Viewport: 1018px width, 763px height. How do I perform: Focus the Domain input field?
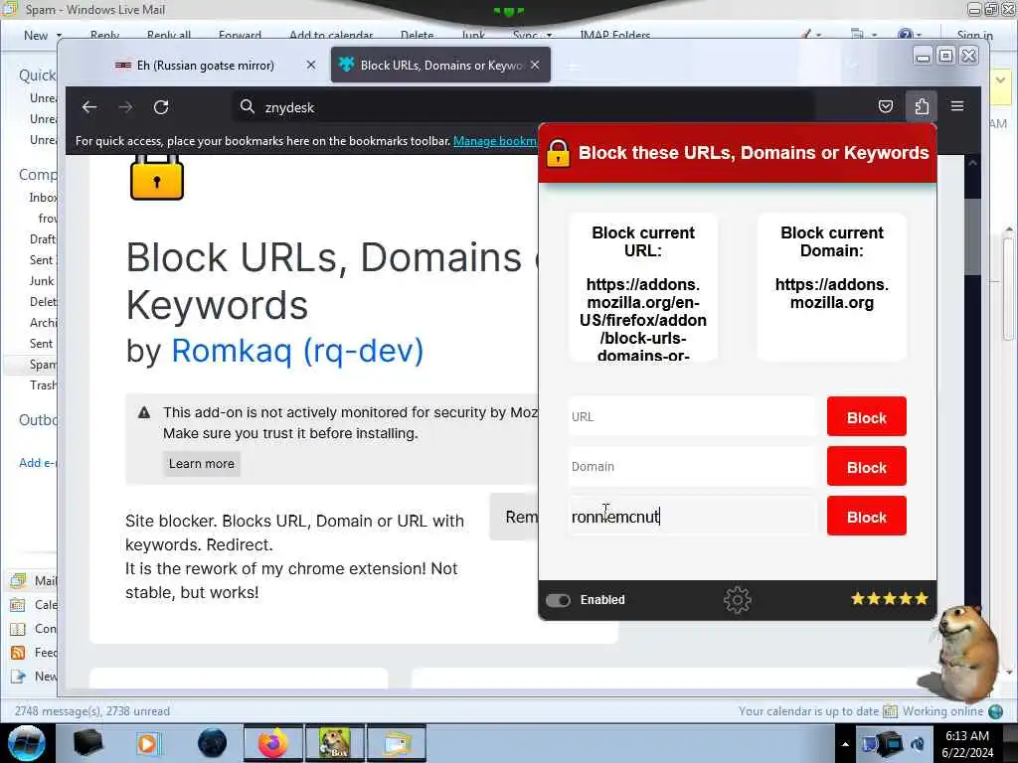click(692, 467)
